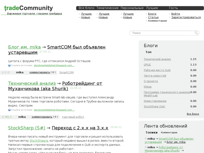This screenshot has width=204, height=153.
Task: Open the tradeCommunity logo home link
Action: click(29, 8)
